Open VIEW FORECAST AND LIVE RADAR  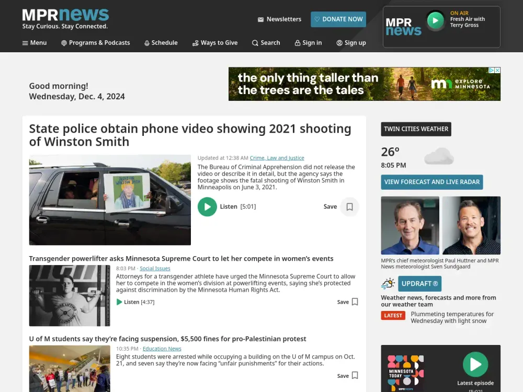point(431,182)
